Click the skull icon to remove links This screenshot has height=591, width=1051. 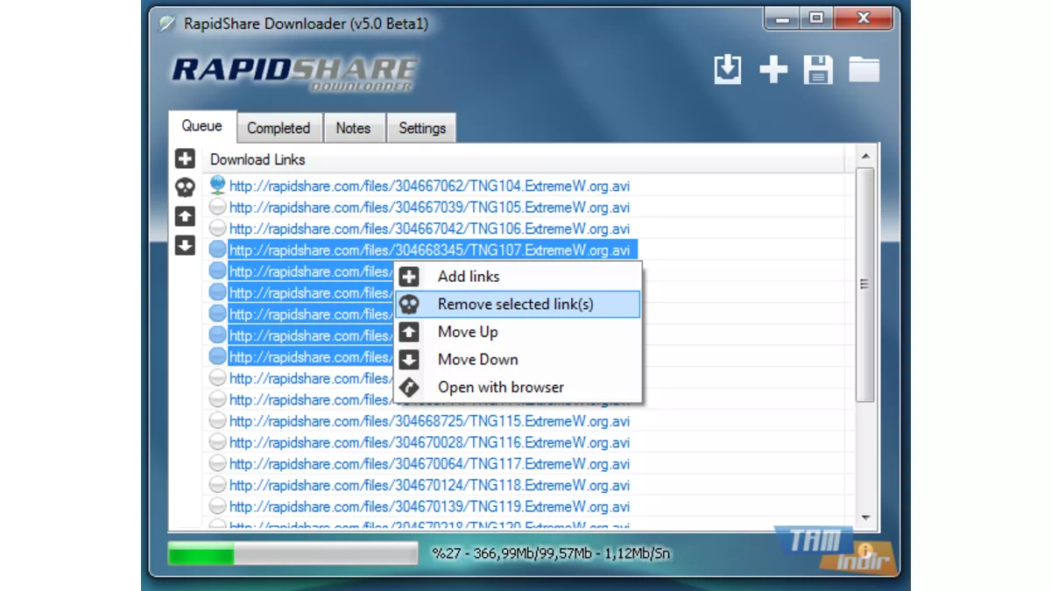(185, 187)
